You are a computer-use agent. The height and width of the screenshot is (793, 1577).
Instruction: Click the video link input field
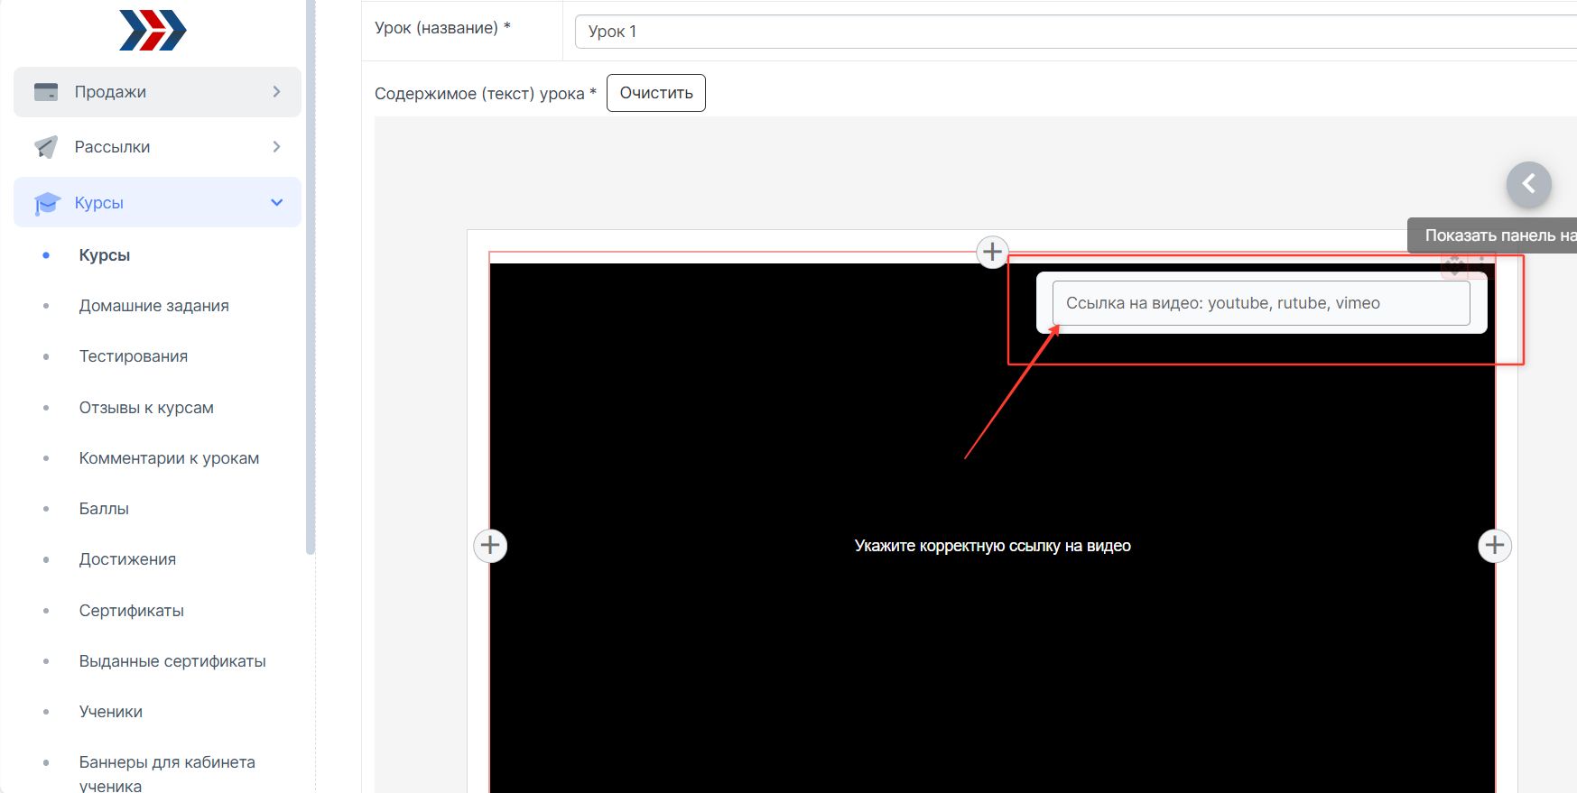click(1260, 303)
